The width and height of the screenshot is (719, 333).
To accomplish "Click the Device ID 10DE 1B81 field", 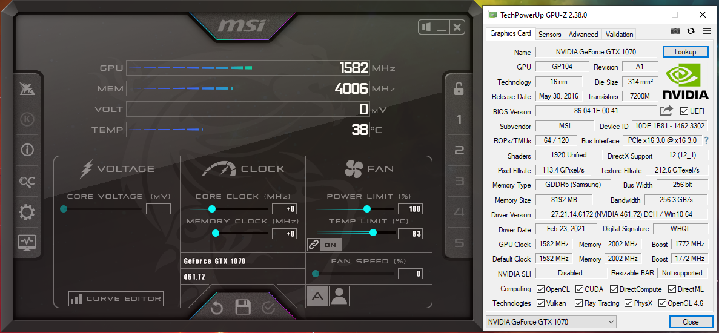I will 670,126.
